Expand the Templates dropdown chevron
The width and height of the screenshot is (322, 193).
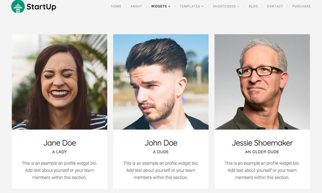pos(202,6)
